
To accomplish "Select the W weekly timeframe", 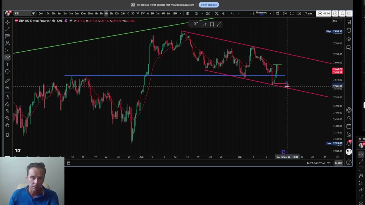I will tap(137, 13).
